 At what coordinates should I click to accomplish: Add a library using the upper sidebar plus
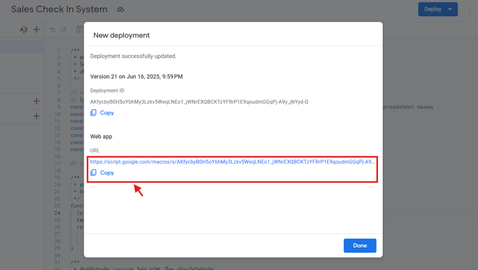tap(36, 101)
